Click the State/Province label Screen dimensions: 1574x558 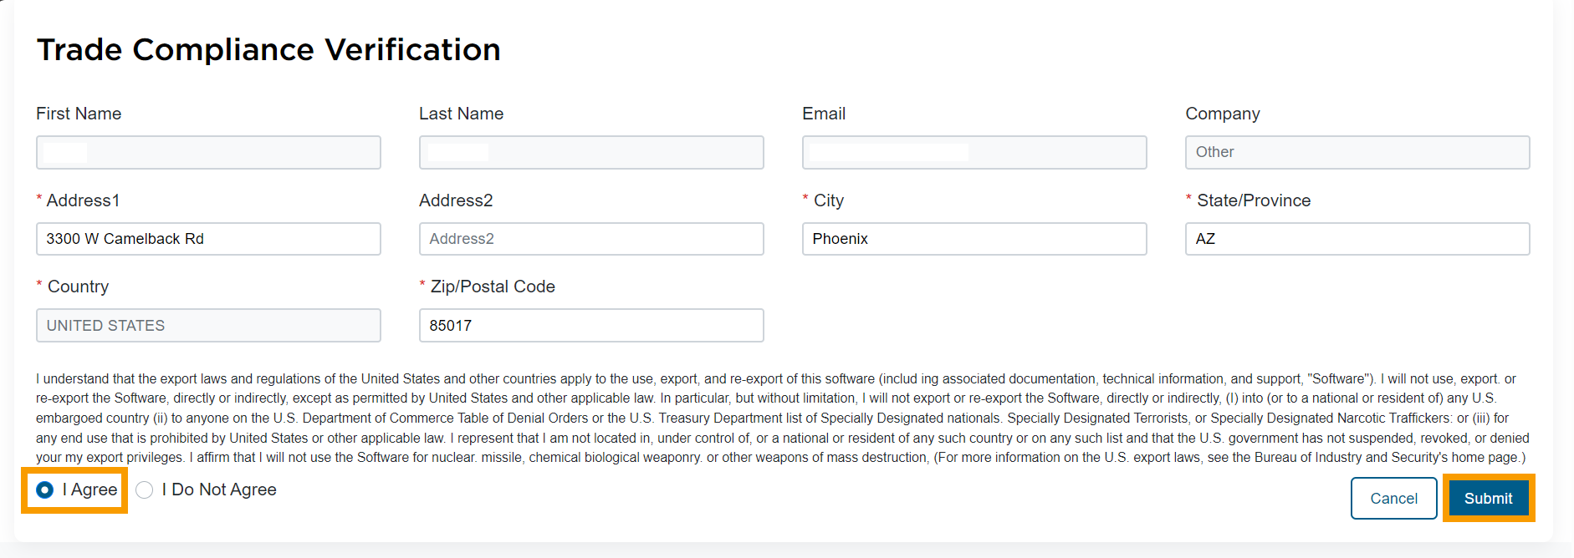[1254, 200]
